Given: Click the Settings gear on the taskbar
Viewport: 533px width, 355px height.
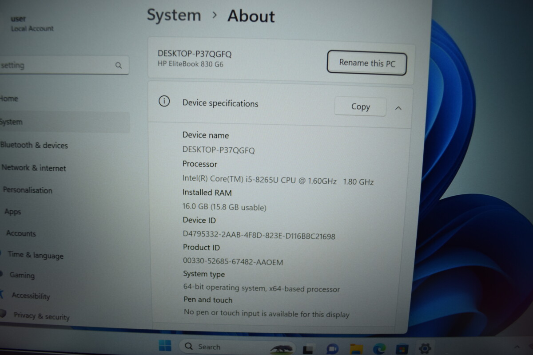Looking at the screenshot, I should pyautogui.click(x=425, y=348).
